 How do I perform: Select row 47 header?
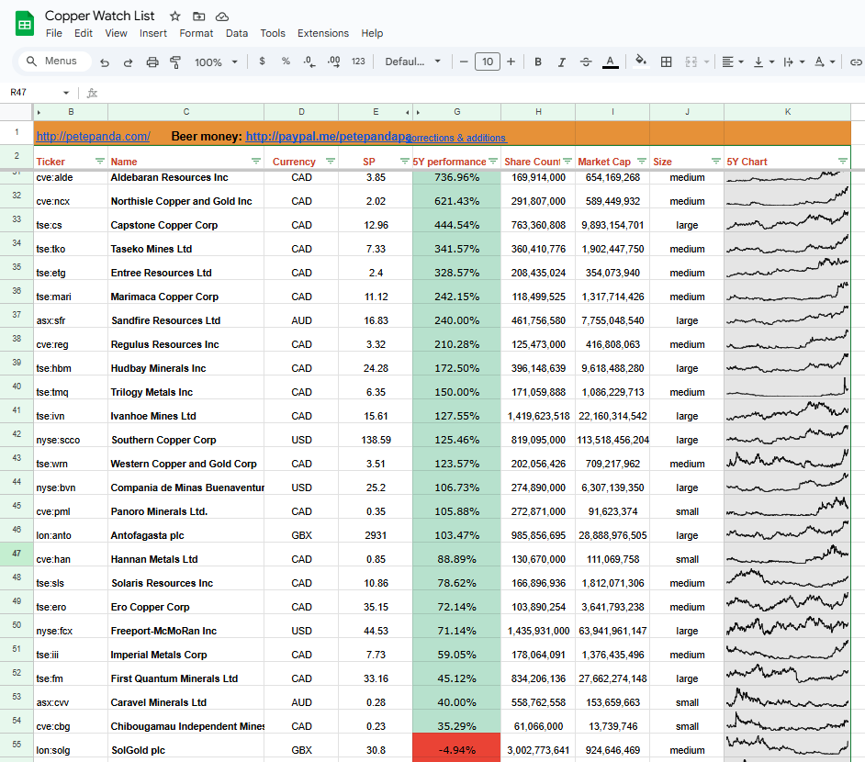click(17, 554)
